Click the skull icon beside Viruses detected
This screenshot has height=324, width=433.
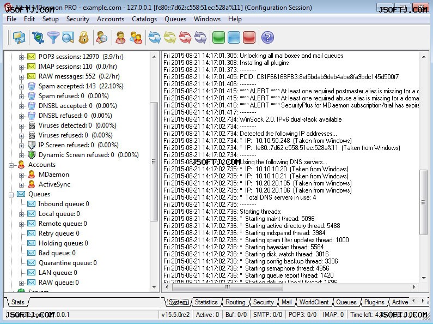pyautogui.click(x=32, y=125)
